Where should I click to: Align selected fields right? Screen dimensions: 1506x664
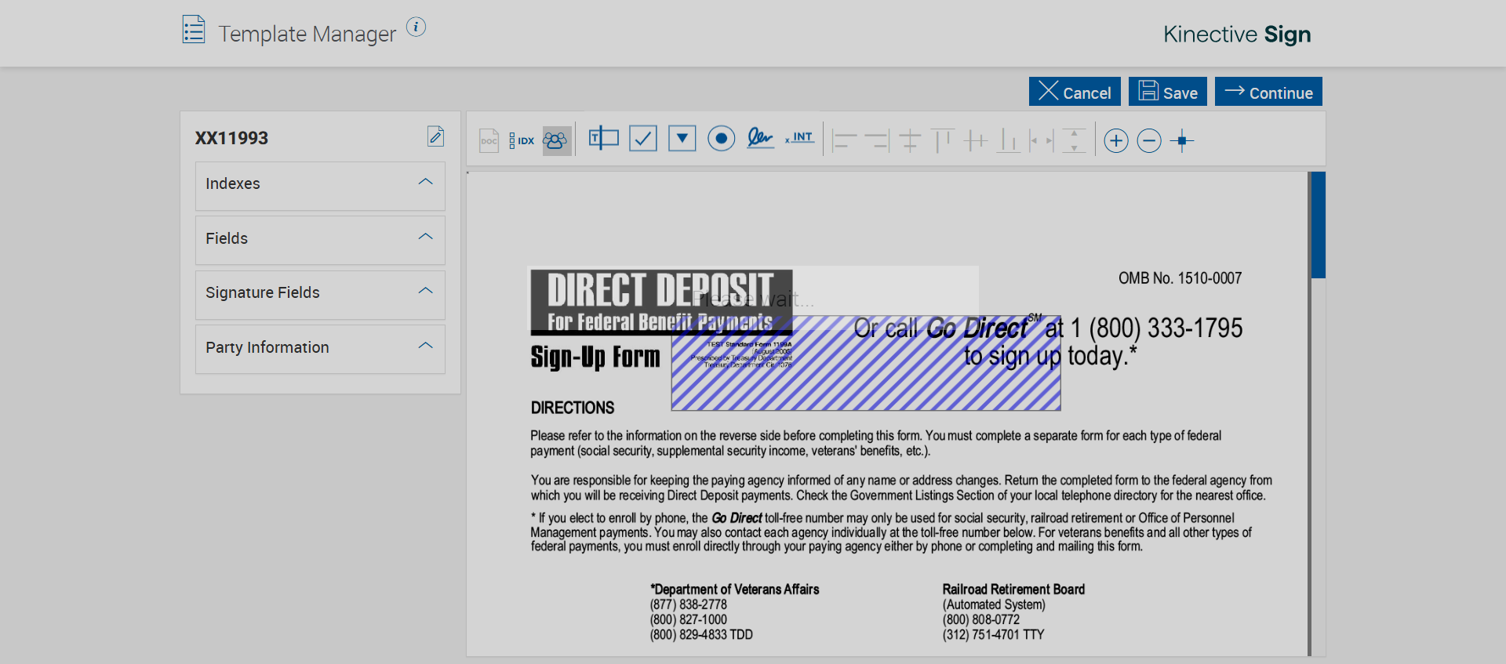pyautogui.click(x=877, y=141)
